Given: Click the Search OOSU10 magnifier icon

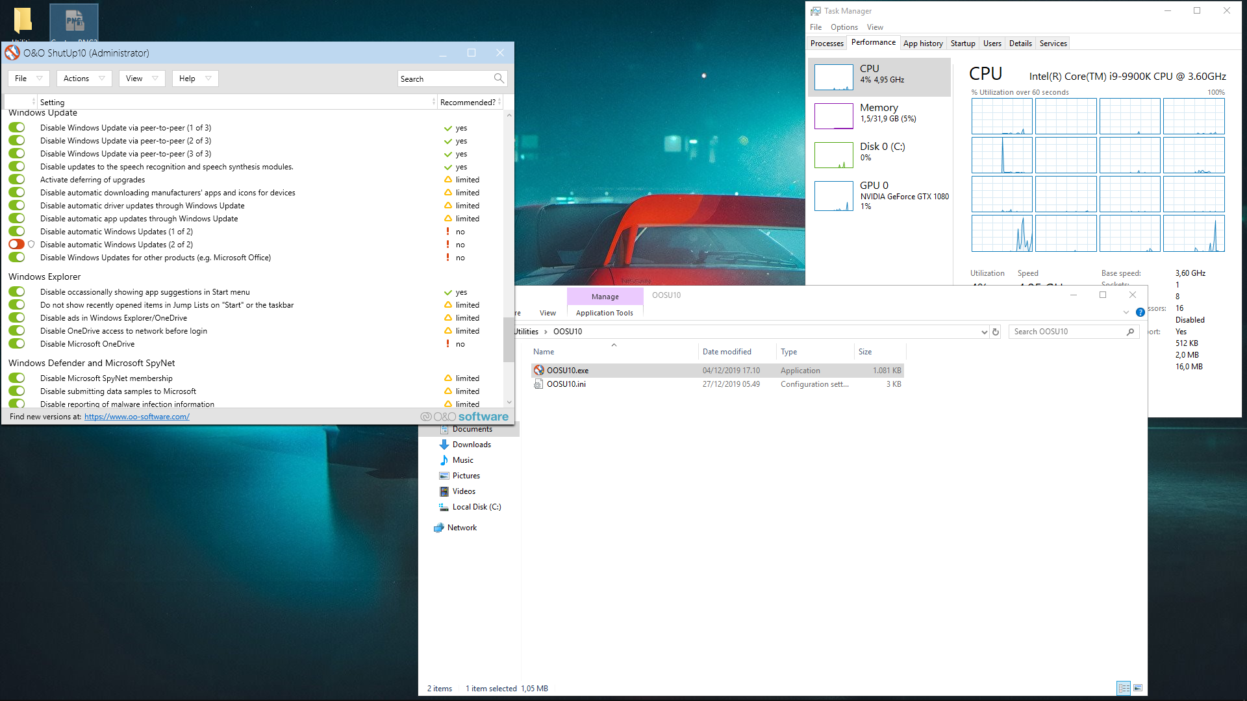Looking at the screenshot, I should [1130, 332].
